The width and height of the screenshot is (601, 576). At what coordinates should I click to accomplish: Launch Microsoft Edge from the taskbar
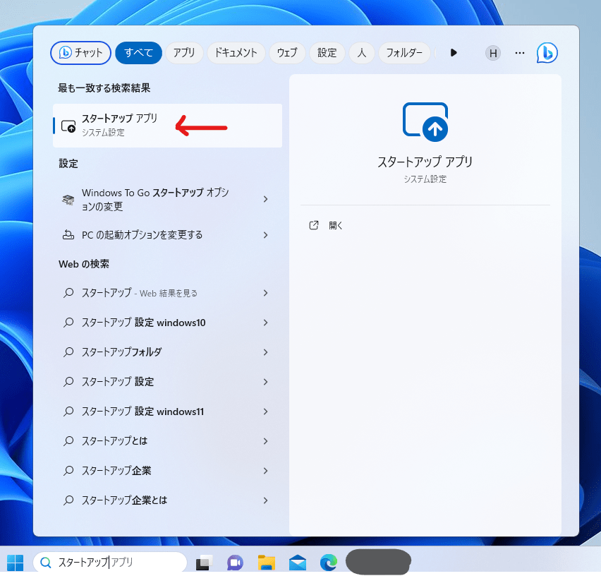coord(329,563)
